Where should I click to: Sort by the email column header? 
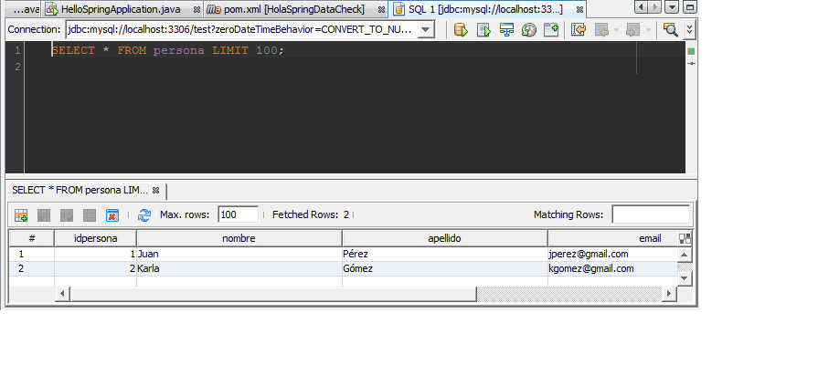[x=612, y=238]
